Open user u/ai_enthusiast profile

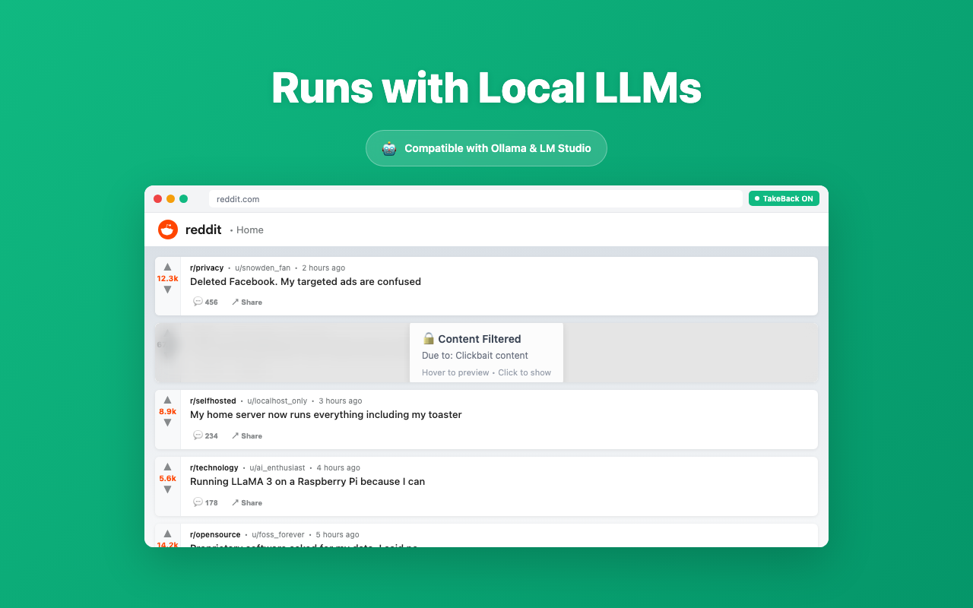[277, 467]
